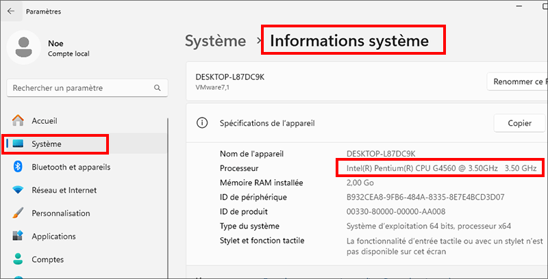Select Système in the sidebar
The image size is (548, 279).
click(x=86, y=144)
